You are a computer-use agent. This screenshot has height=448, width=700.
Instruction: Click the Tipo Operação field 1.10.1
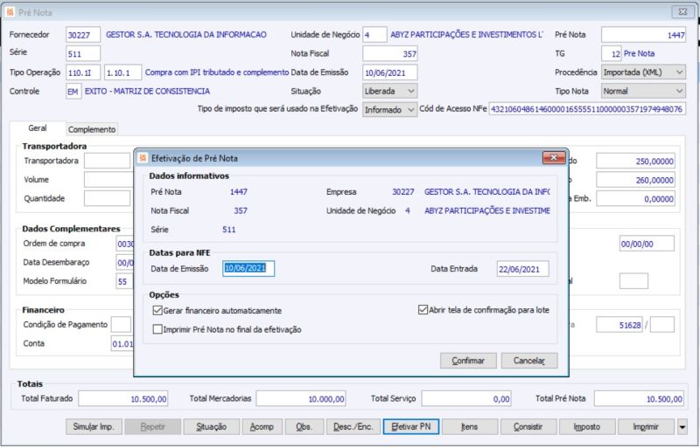pyautogui.click(x=122, y=72)
